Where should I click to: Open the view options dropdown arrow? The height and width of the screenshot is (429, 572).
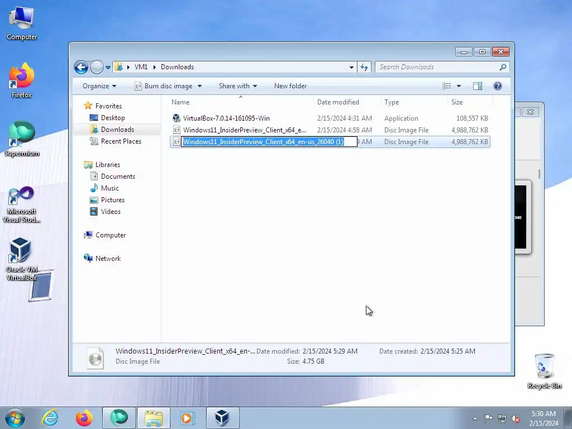coord(459,86)
